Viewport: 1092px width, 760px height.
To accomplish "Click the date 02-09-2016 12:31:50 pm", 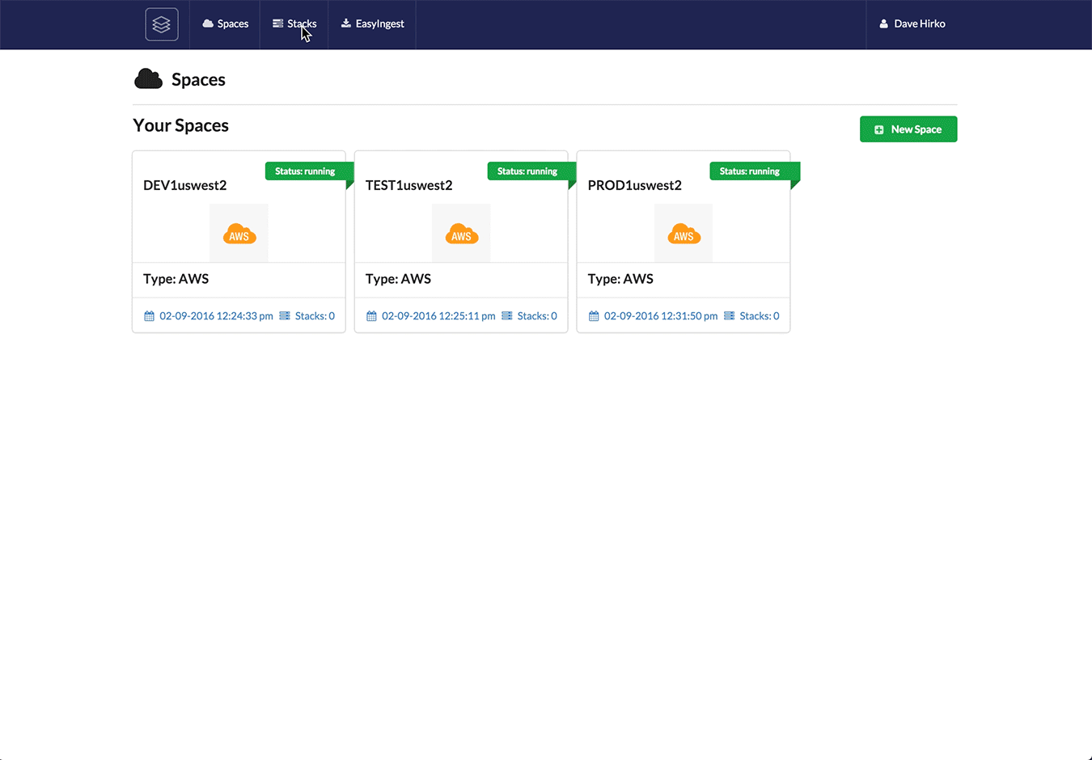I will [x=661, y=316].
